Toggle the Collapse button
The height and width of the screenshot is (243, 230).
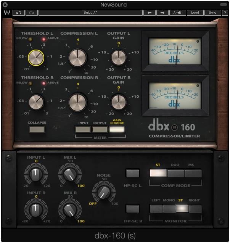[37, 129]
